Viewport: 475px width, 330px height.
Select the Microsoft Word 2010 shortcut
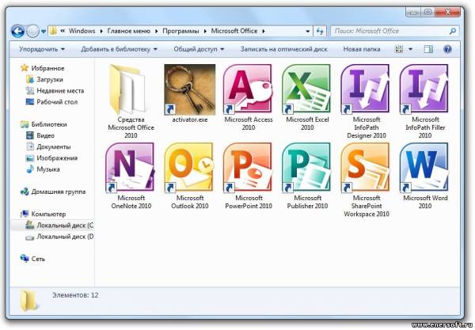click(x=424, y=176)
